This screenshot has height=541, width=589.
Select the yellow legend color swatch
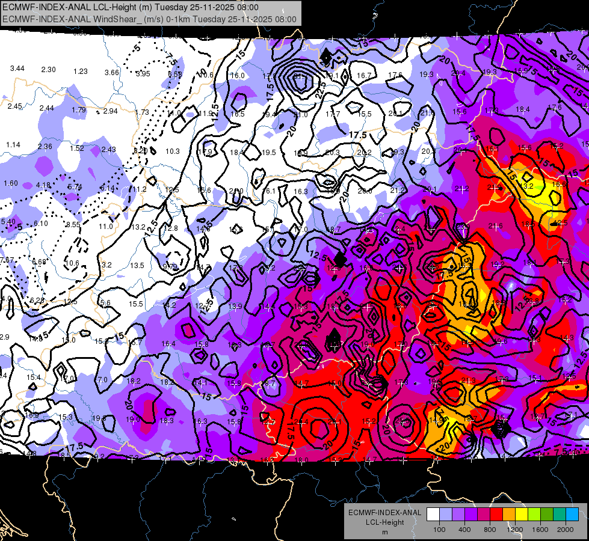pyautogui.click(x=522, y=515)
